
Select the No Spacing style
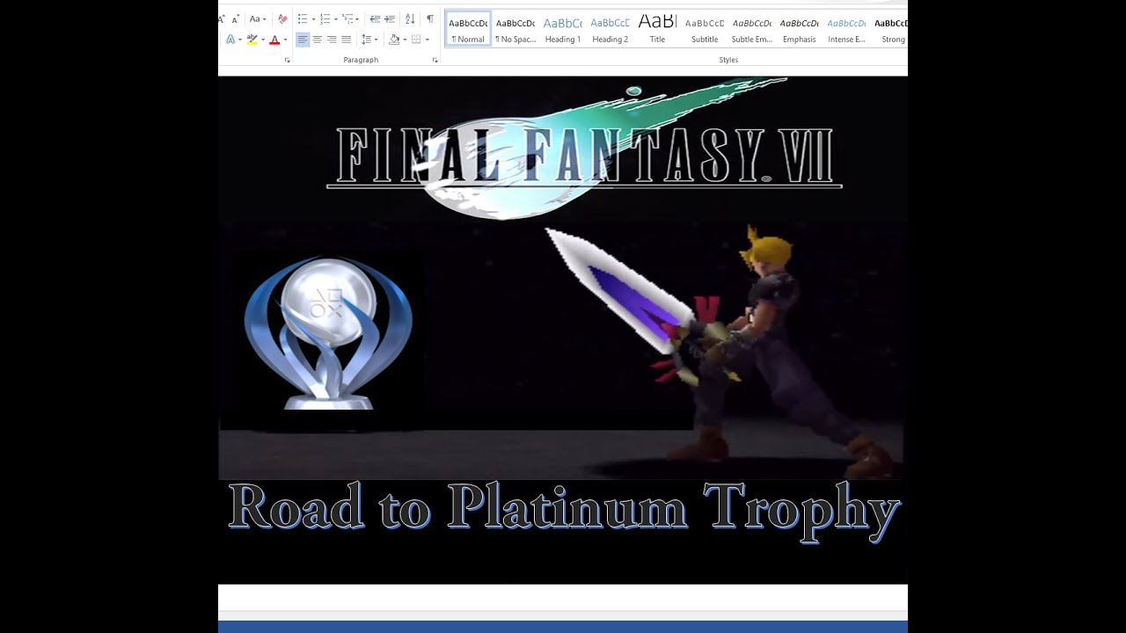pos(515,29)
